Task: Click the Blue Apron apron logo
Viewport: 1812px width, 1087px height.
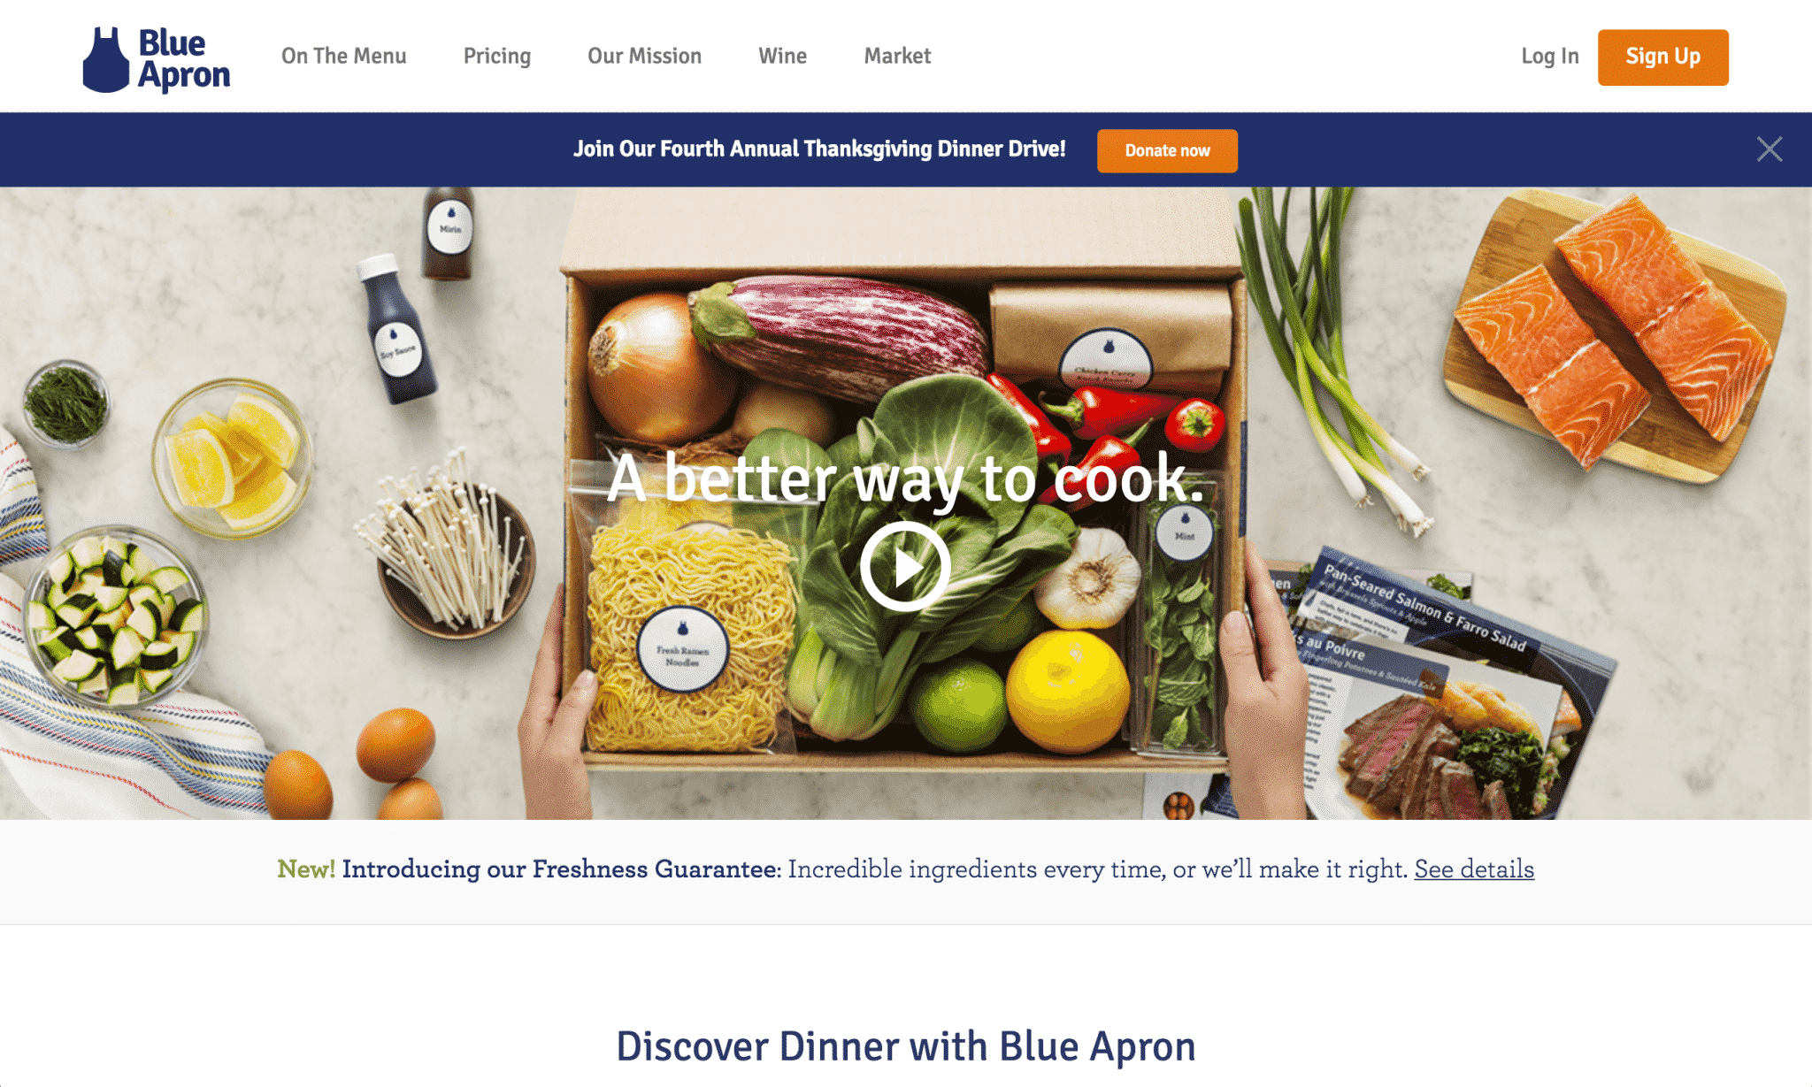Action: click(x=156, y=59)
